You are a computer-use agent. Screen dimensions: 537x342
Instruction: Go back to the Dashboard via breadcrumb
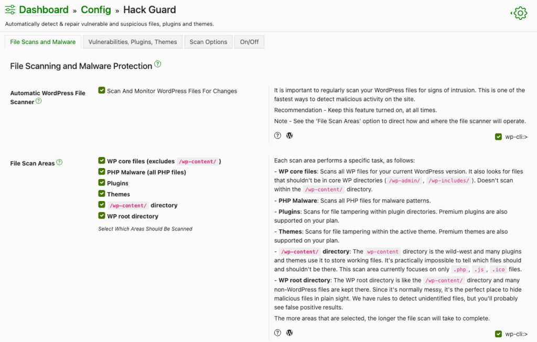44,9
